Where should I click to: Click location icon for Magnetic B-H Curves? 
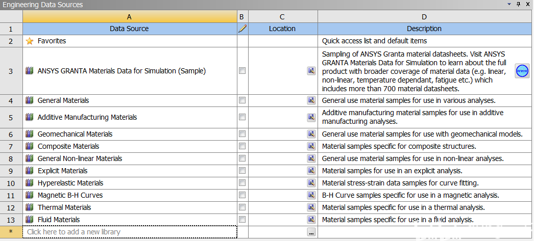click(x=311, y=195)
